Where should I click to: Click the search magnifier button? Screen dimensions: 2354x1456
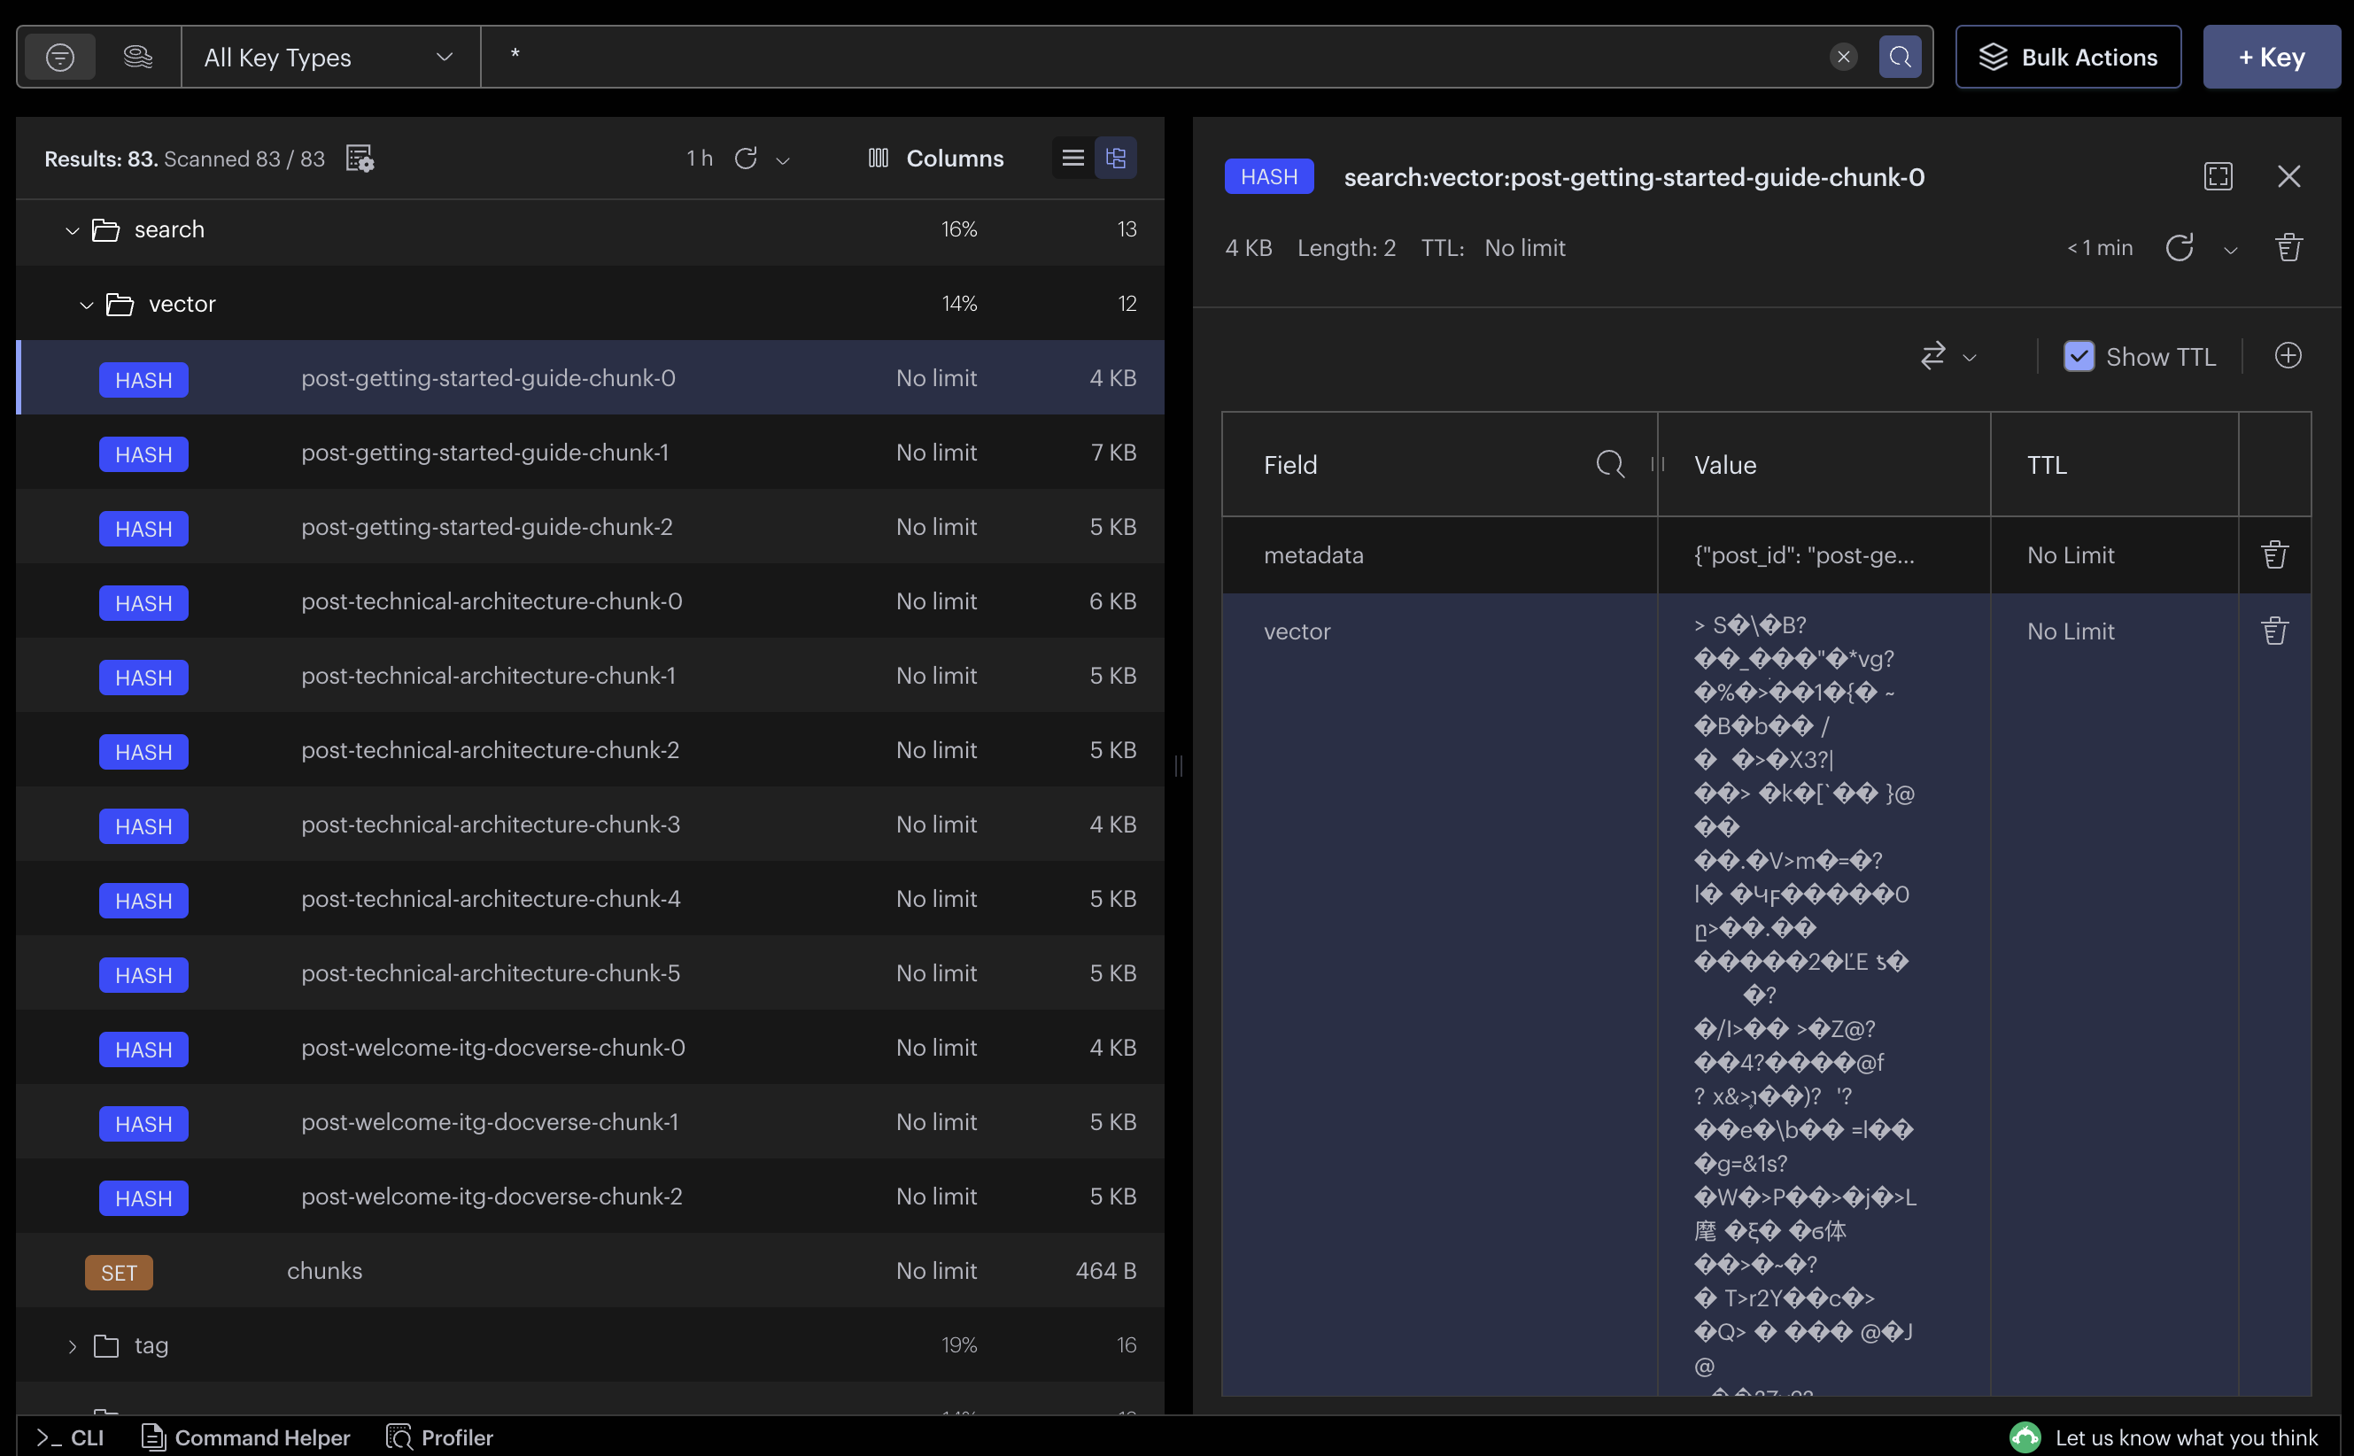pos(1900,57)
